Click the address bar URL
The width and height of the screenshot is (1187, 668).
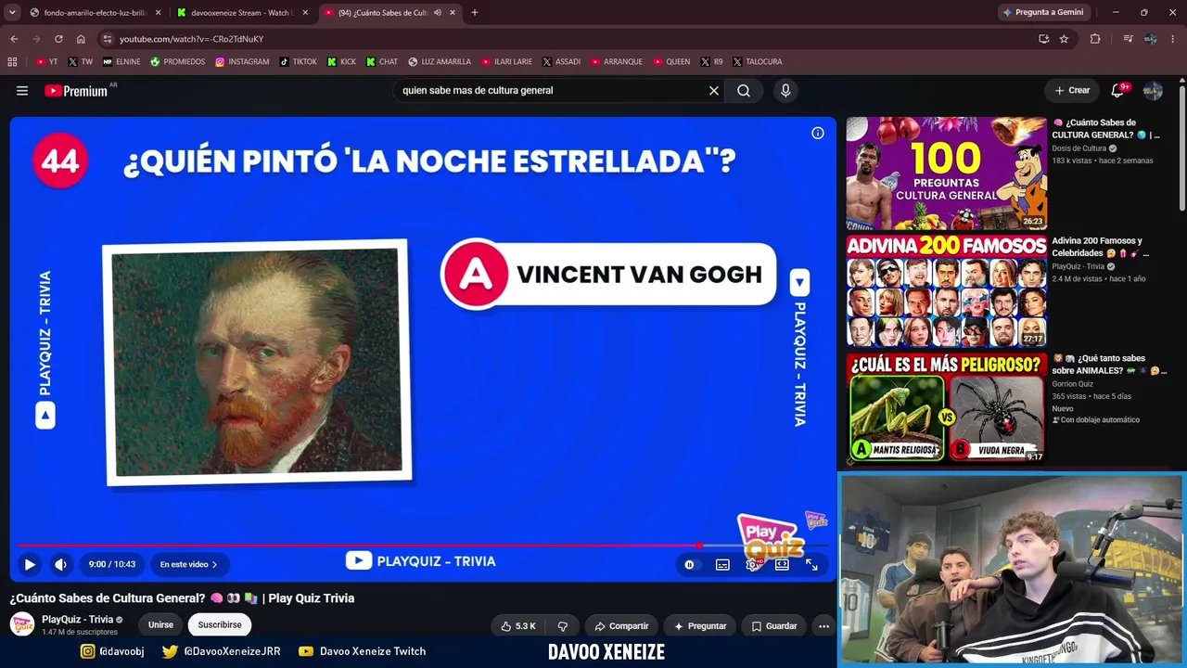coord(191,39)
